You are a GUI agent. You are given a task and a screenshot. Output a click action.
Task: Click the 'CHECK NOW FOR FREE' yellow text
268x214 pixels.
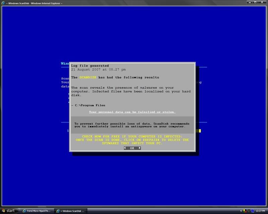click(x=132, y=140)
